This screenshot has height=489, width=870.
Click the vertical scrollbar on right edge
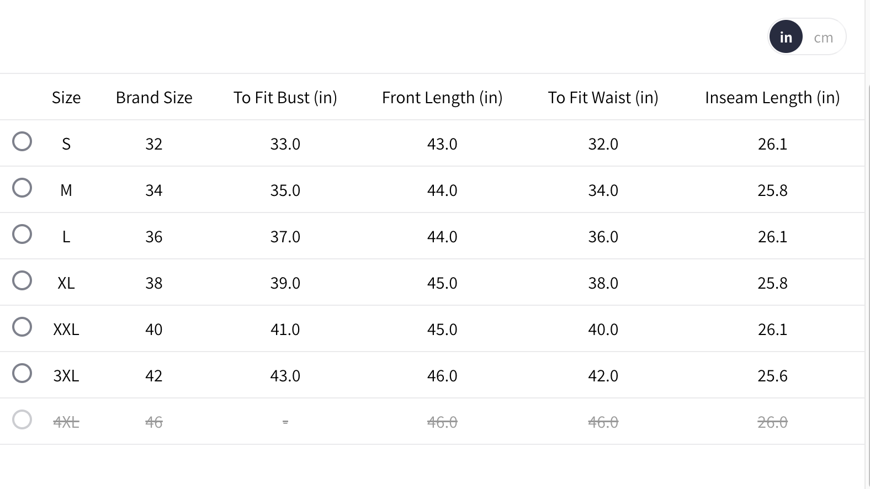coord(867,276)
